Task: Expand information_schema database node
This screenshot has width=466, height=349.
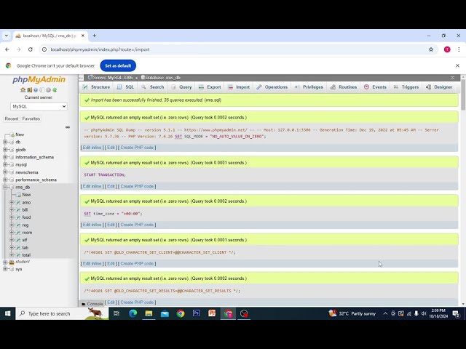Action: pos(5,157)
